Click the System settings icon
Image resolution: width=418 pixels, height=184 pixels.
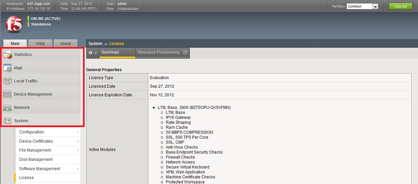[x=7, y=121]
